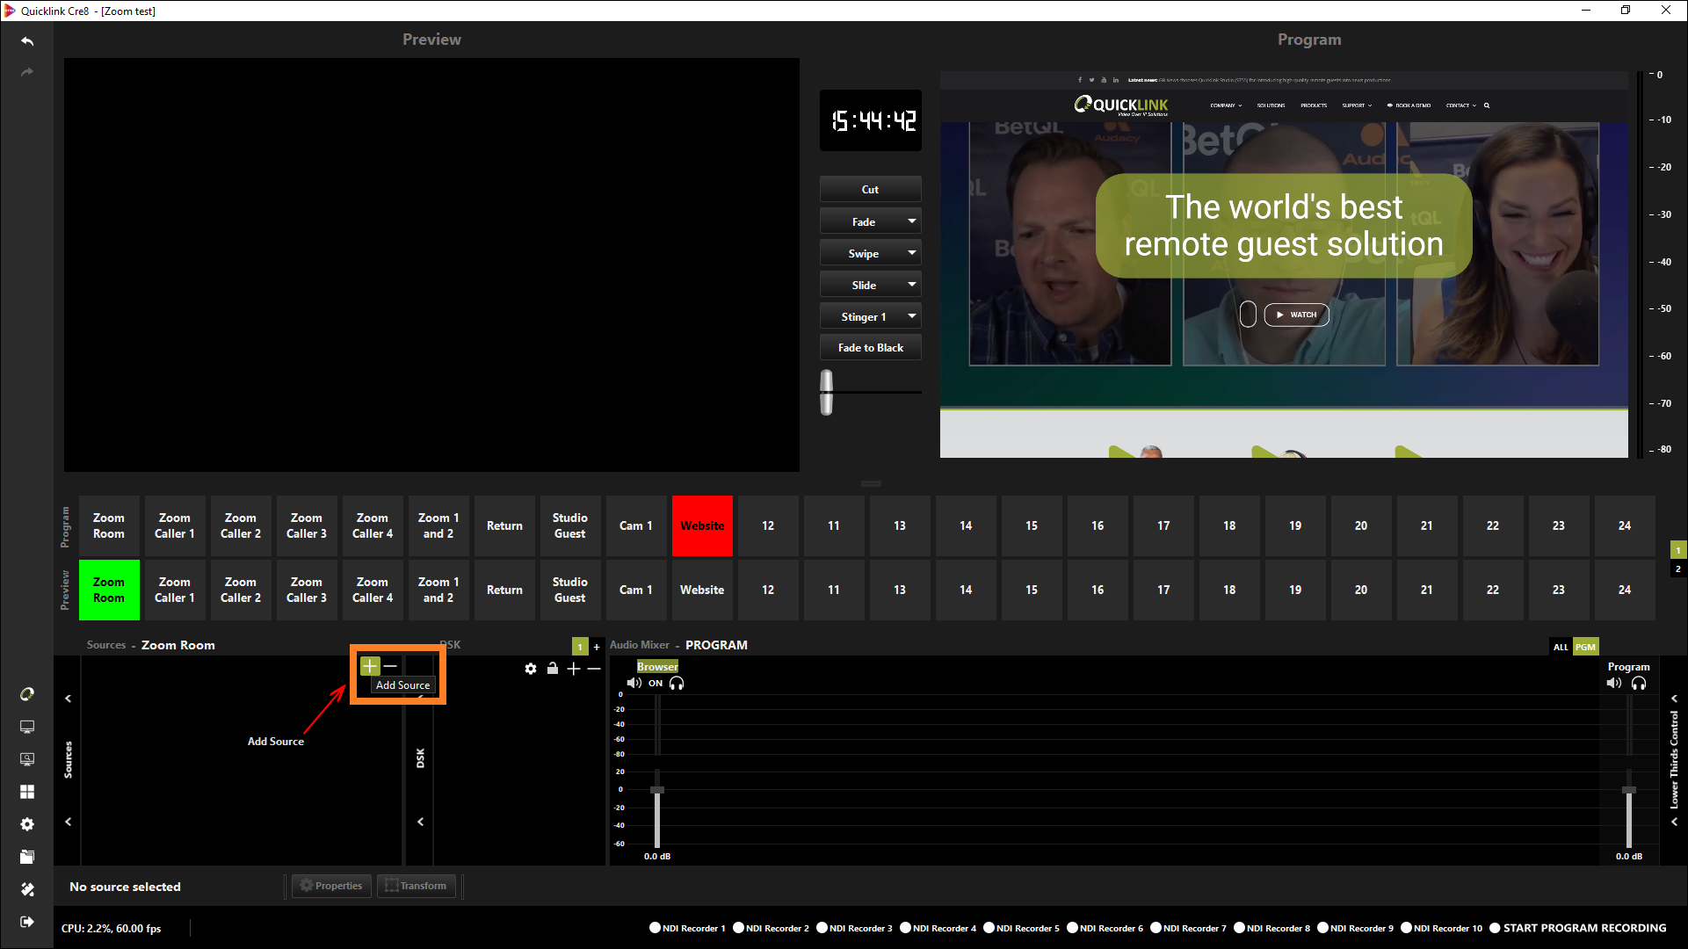Click the Browser headphones monitor icon
The image size is (1688, 949).
tap(677, 684)
